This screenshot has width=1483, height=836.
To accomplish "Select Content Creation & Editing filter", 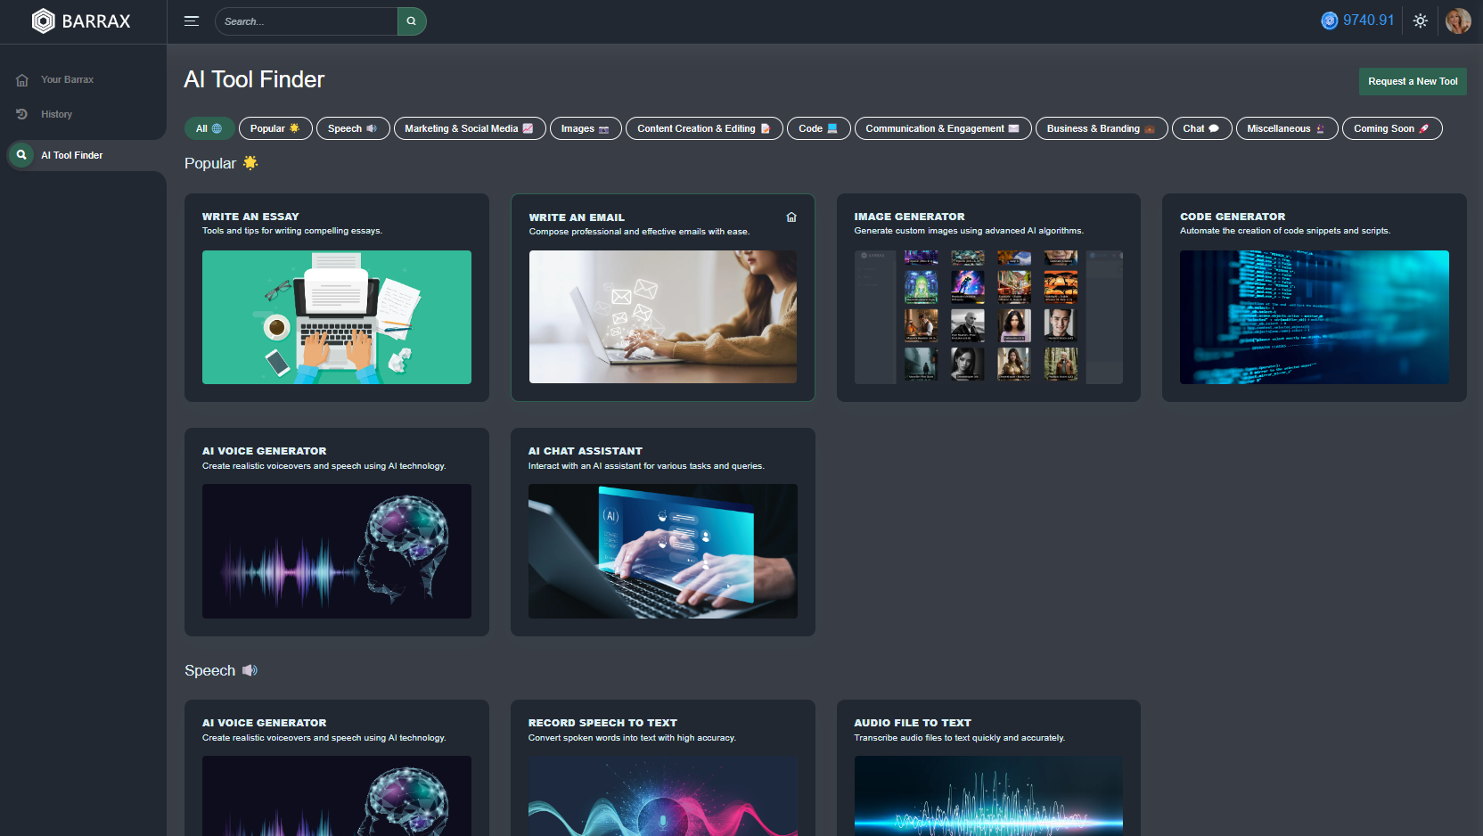I will [704, 128].
